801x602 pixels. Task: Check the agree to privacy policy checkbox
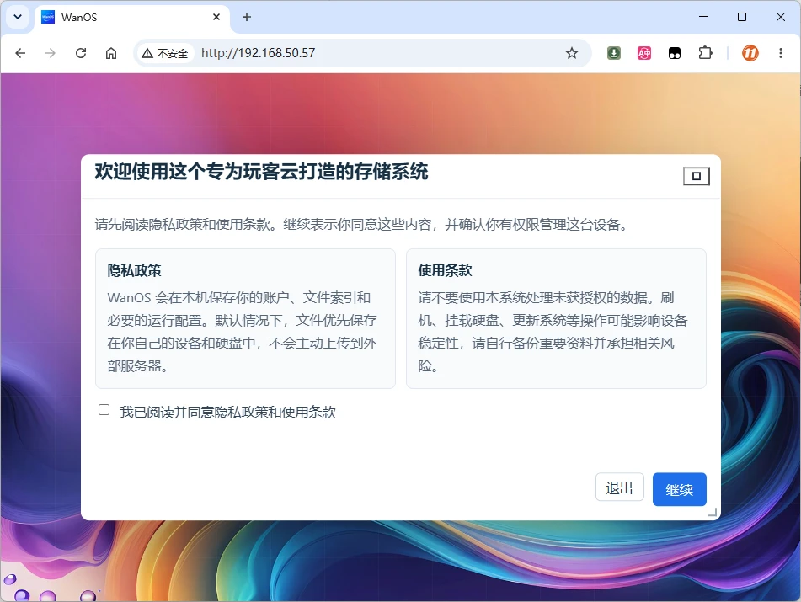pyautogui.click(x=104, y=410)
